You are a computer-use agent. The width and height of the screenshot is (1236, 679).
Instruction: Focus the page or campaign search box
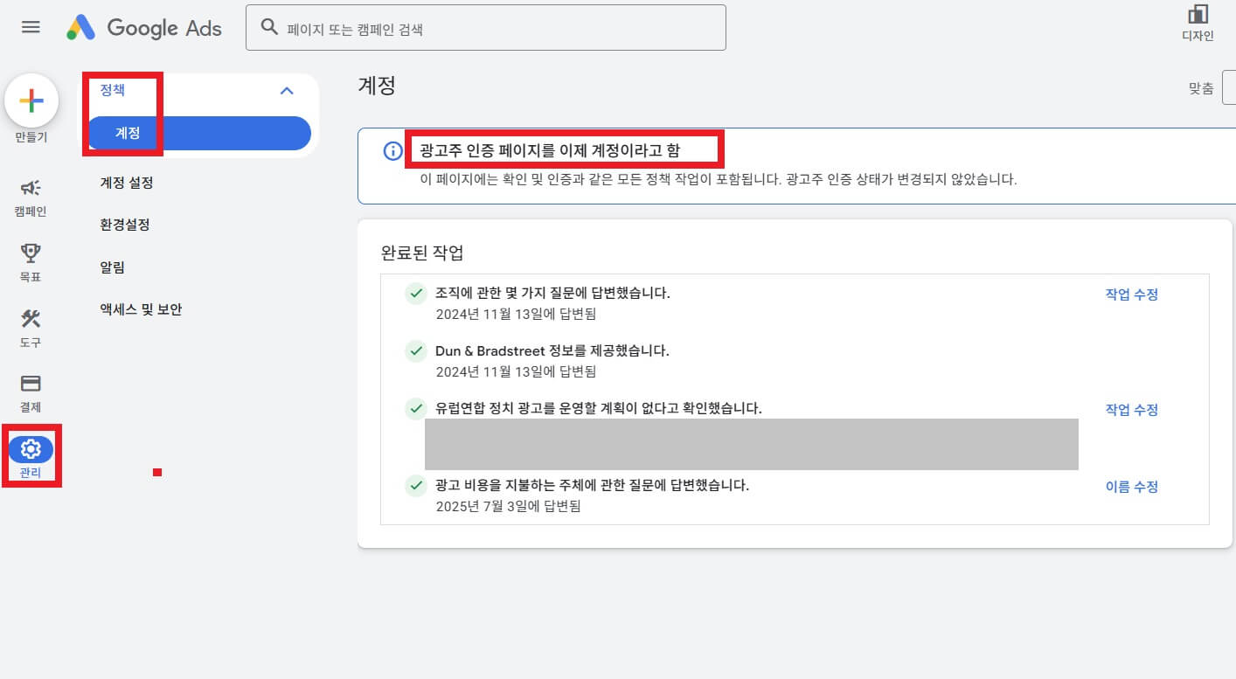(x=486, y=28)
